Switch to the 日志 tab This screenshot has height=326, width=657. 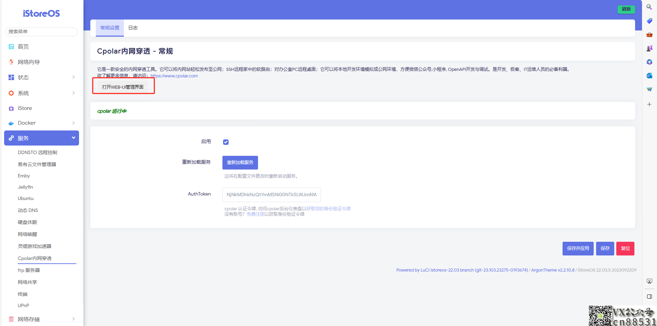pyautogui.click(x=133, y=28)
